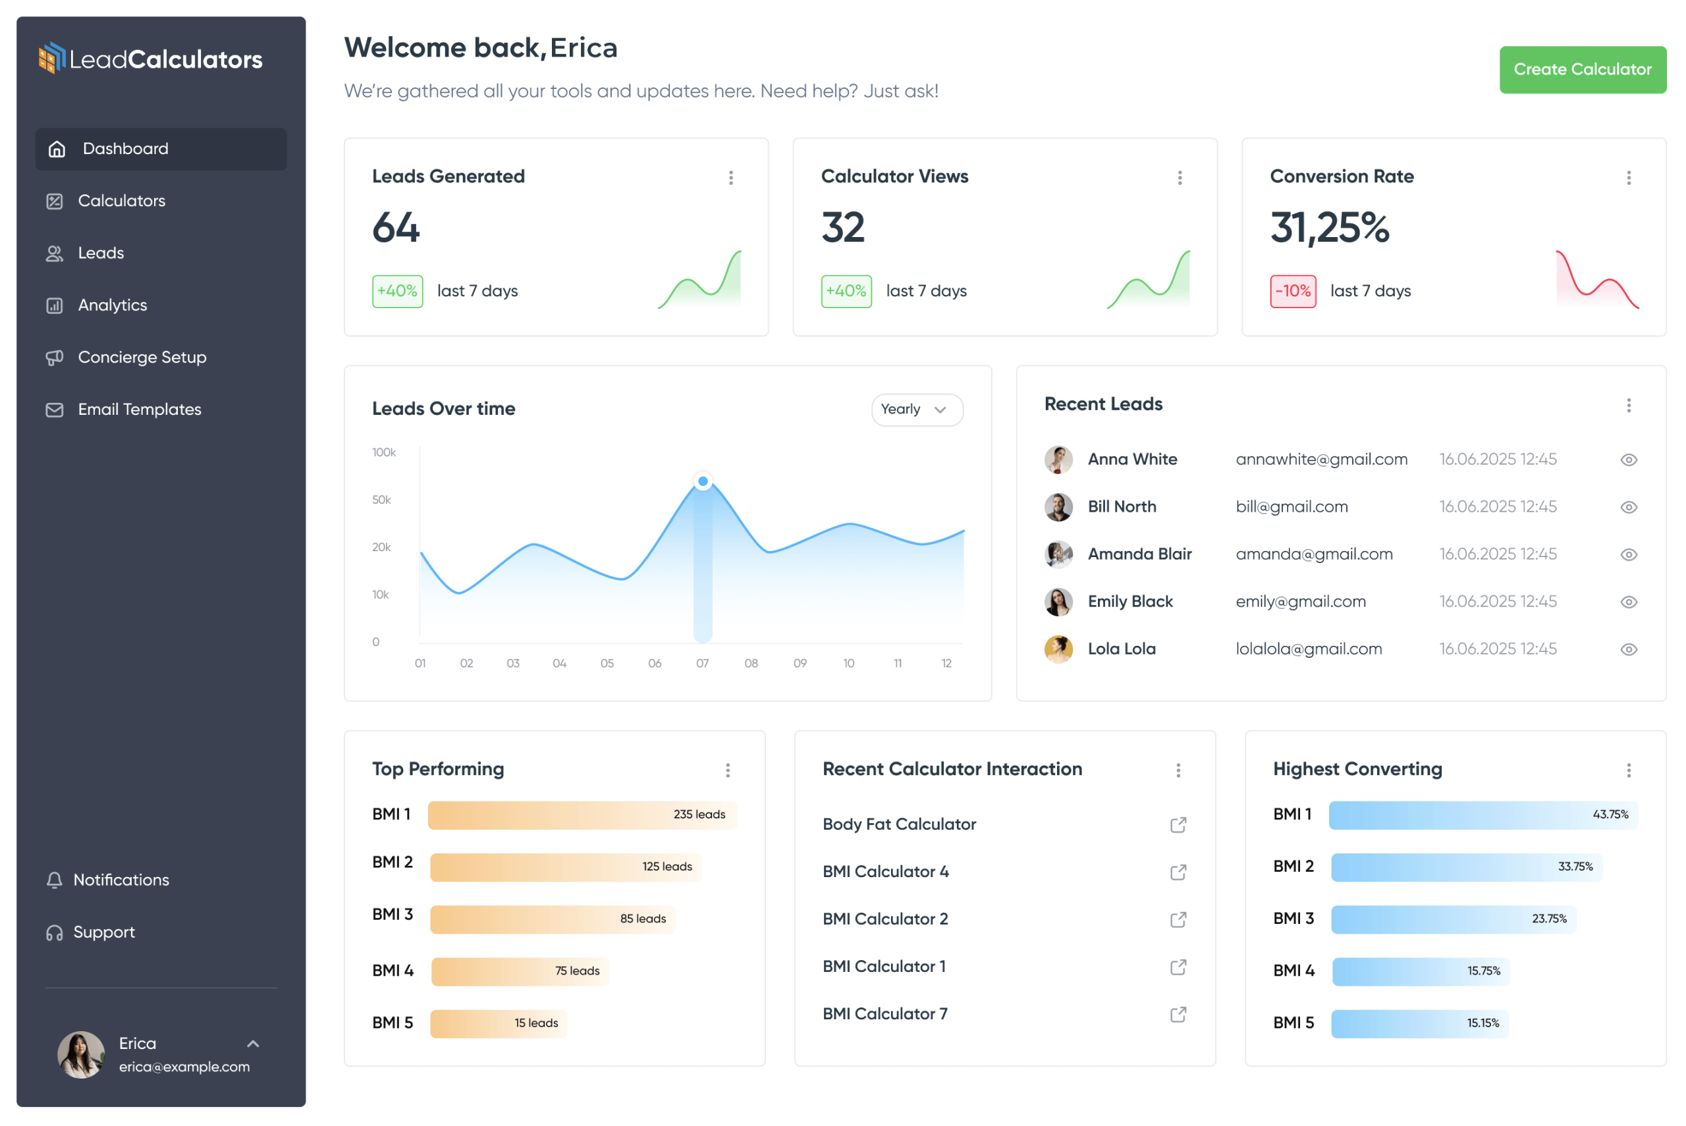View Amanda Blair lead via eye icon
This screenshot has height=1126, width=1686.
[1628, 554]
